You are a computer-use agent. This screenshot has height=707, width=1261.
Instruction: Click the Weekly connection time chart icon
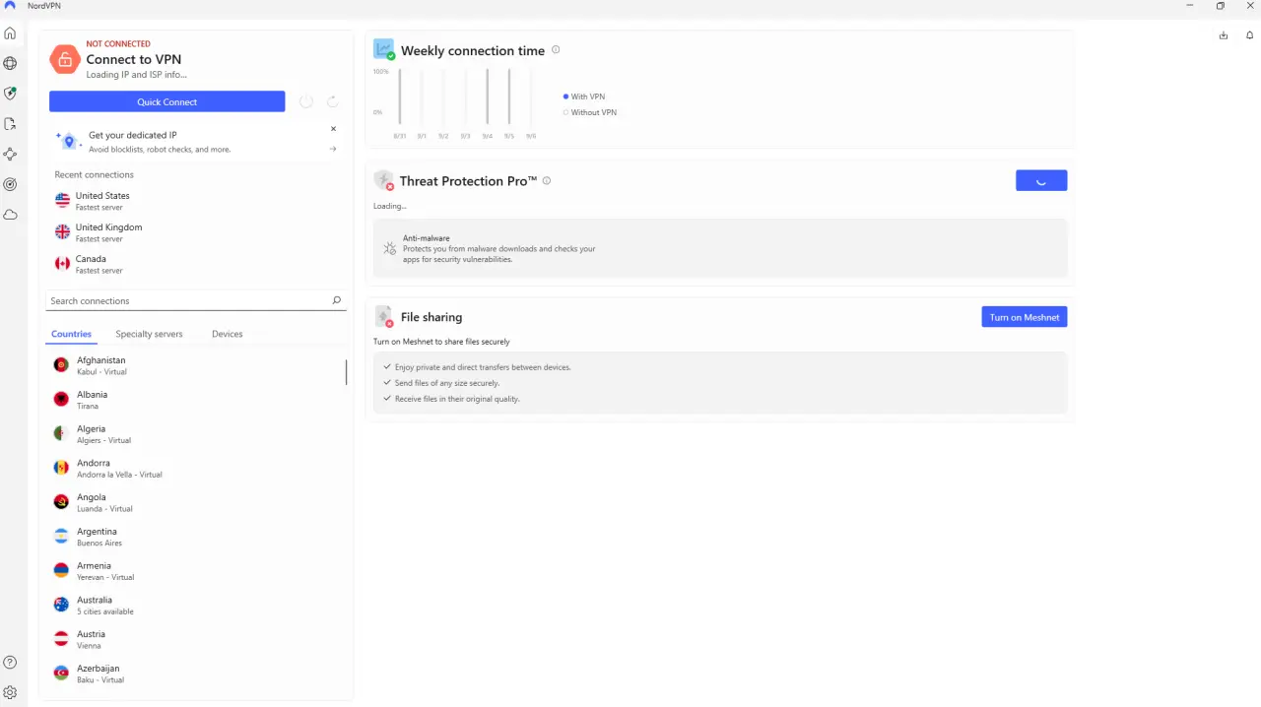click(x=384, y=49)
